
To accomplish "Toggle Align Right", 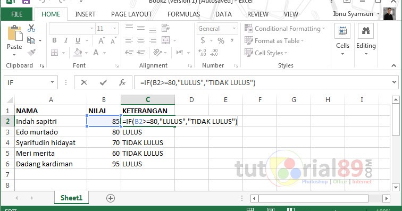I will (153, 40).
